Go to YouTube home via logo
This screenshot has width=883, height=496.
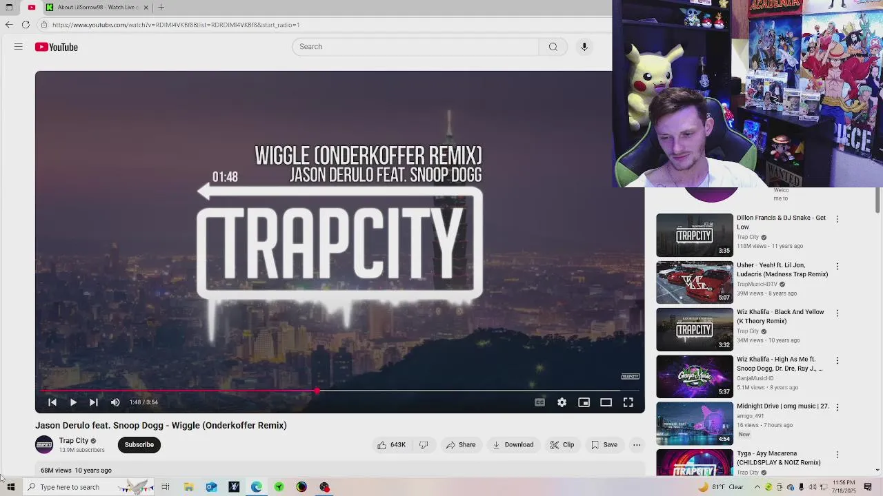click(x=57, y=47)
